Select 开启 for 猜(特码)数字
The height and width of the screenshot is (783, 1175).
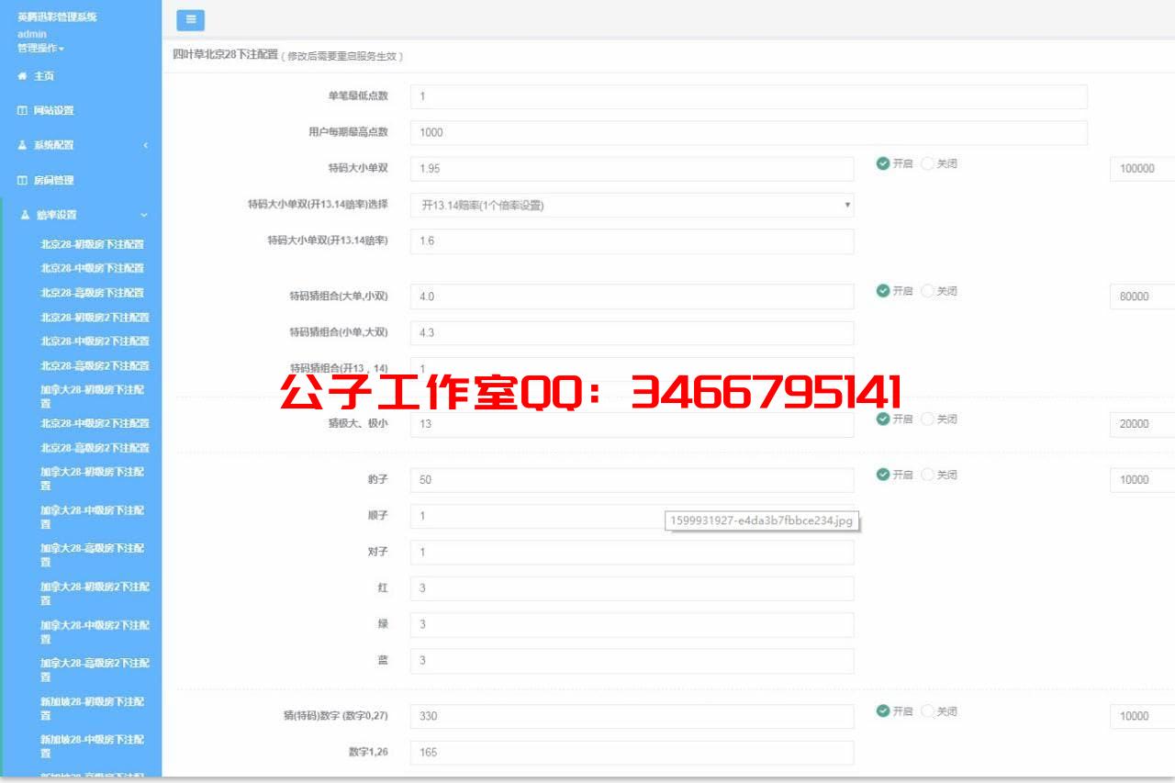883,711
